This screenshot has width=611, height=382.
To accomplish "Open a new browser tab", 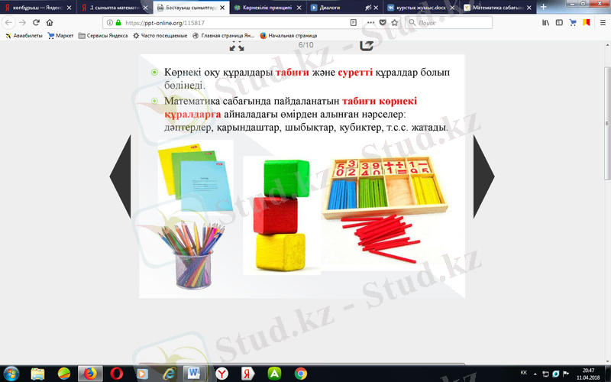I will (543, 7).
